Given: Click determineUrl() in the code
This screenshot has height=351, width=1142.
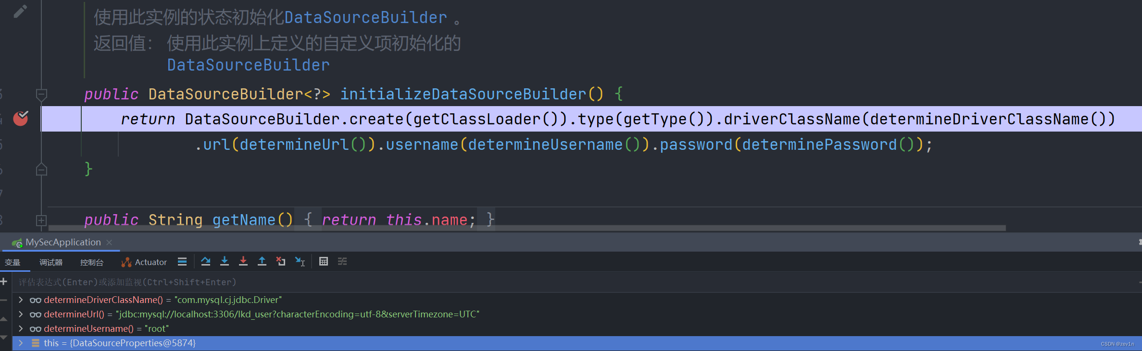Looking at the screenshot, I should 303,145.
